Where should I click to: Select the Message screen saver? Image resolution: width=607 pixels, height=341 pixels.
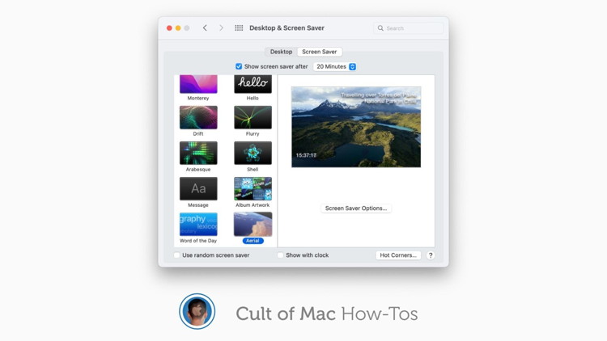coord(198,188)
